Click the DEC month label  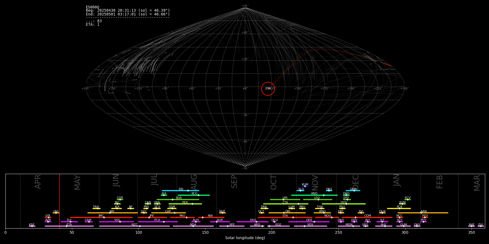pos(356,182)
